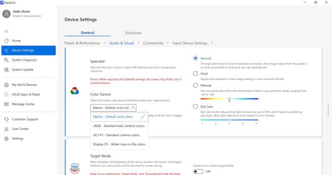Open the Power & Performance section

point(82,43)
